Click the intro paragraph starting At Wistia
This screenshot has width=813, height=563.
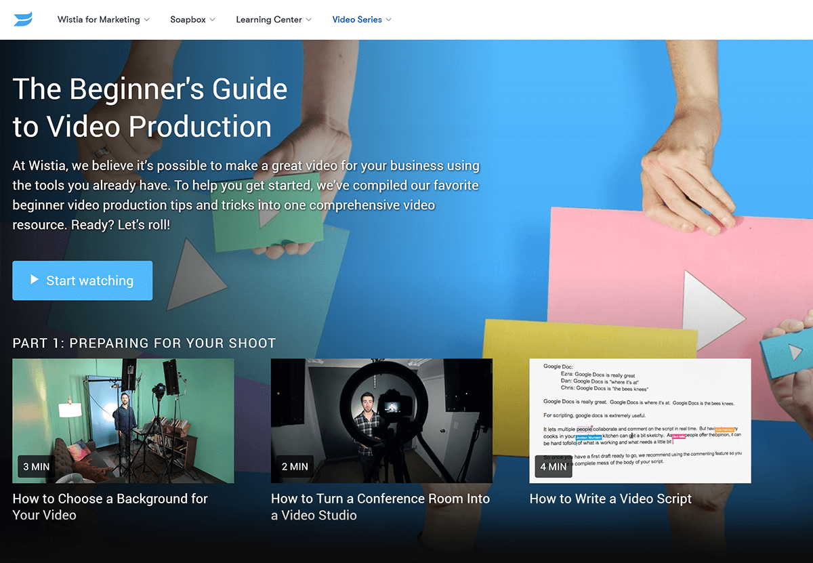click(x=246, y=194)
